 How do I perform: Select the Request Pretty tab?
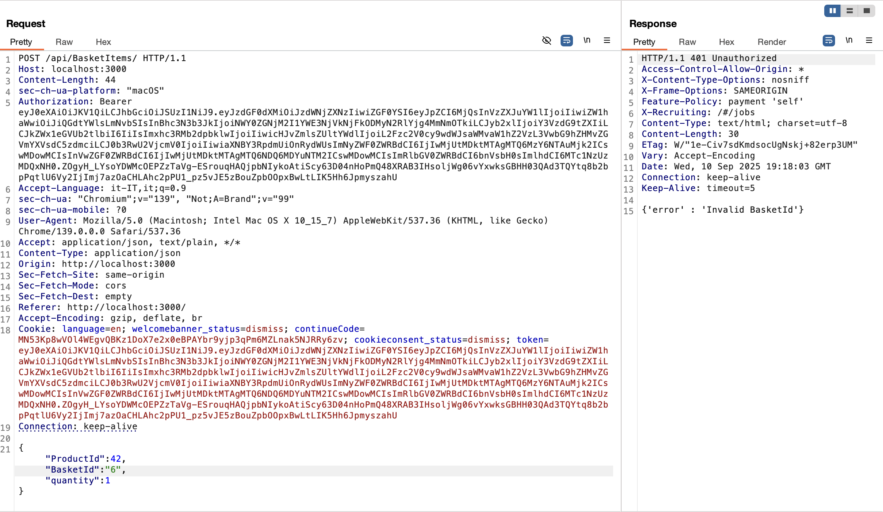pos(21,42)
